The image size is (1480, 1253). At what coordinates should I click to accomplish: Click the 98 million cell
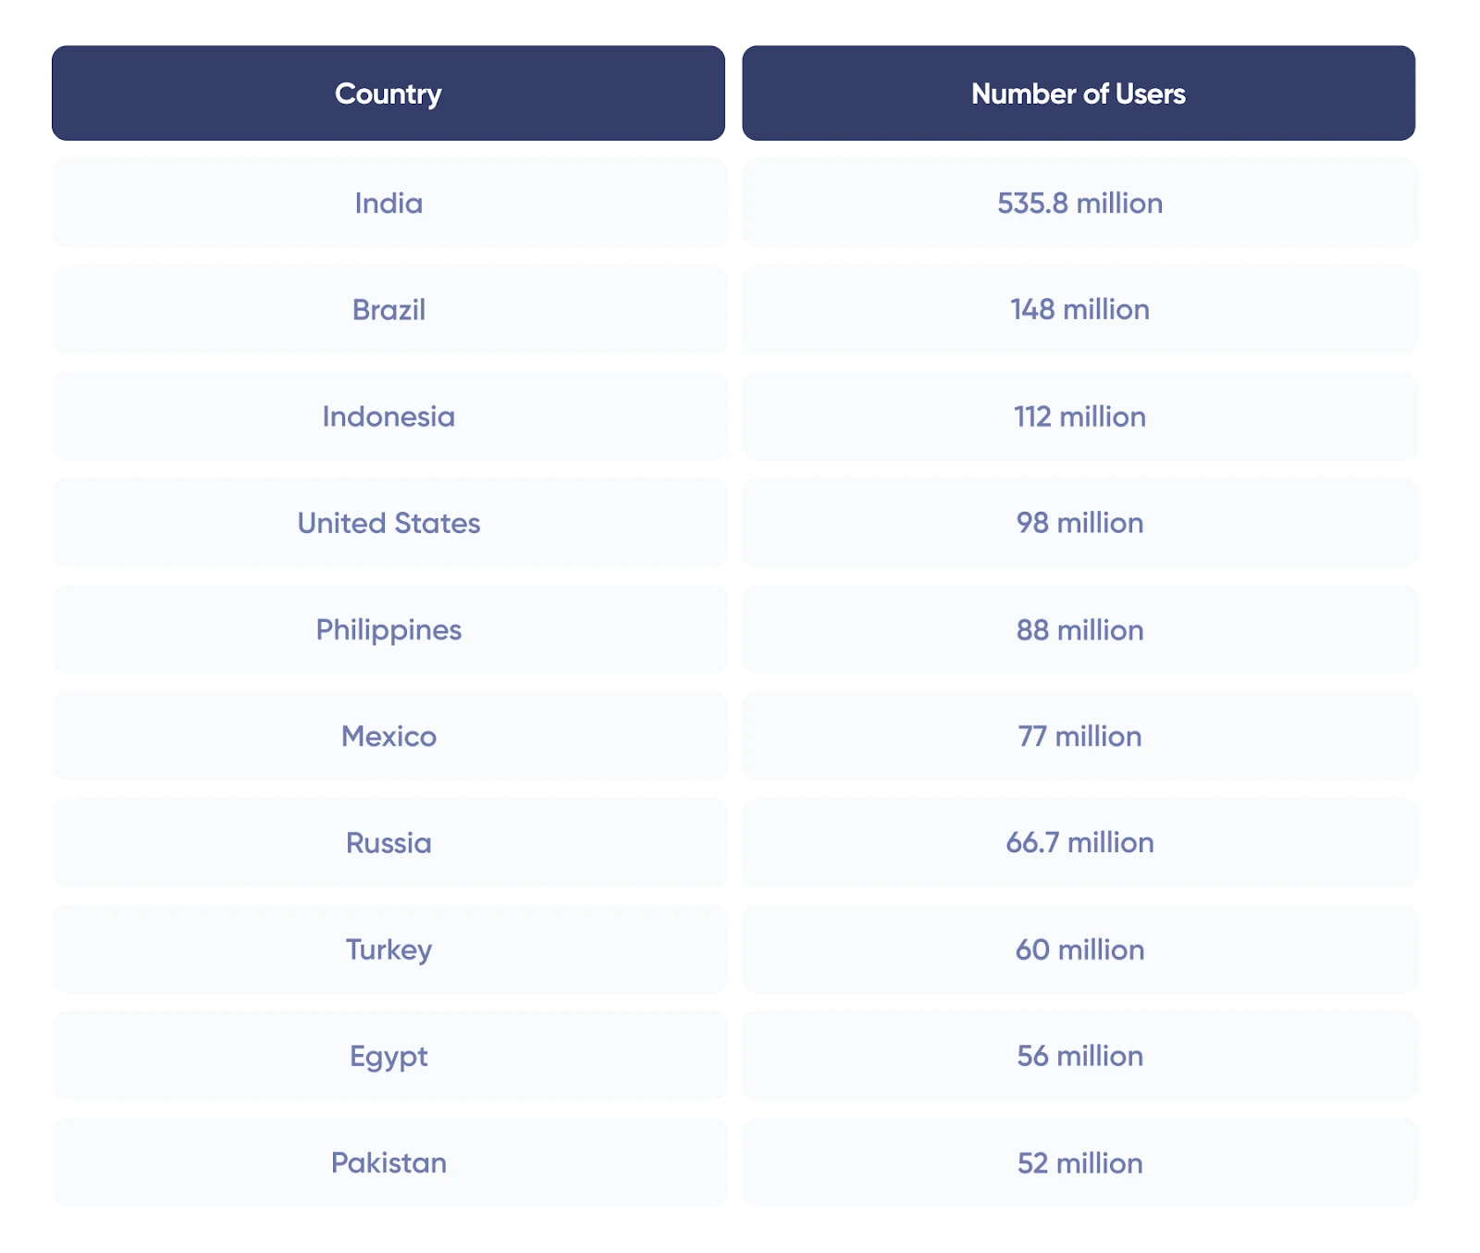tap(1079, 523)
